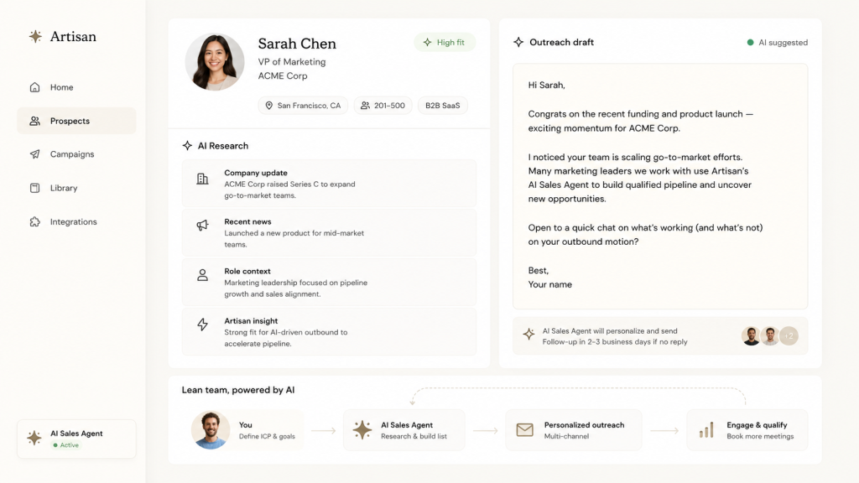Click the Lean team, powered by AI heading

pyautogui.click(x=238, y=390)
